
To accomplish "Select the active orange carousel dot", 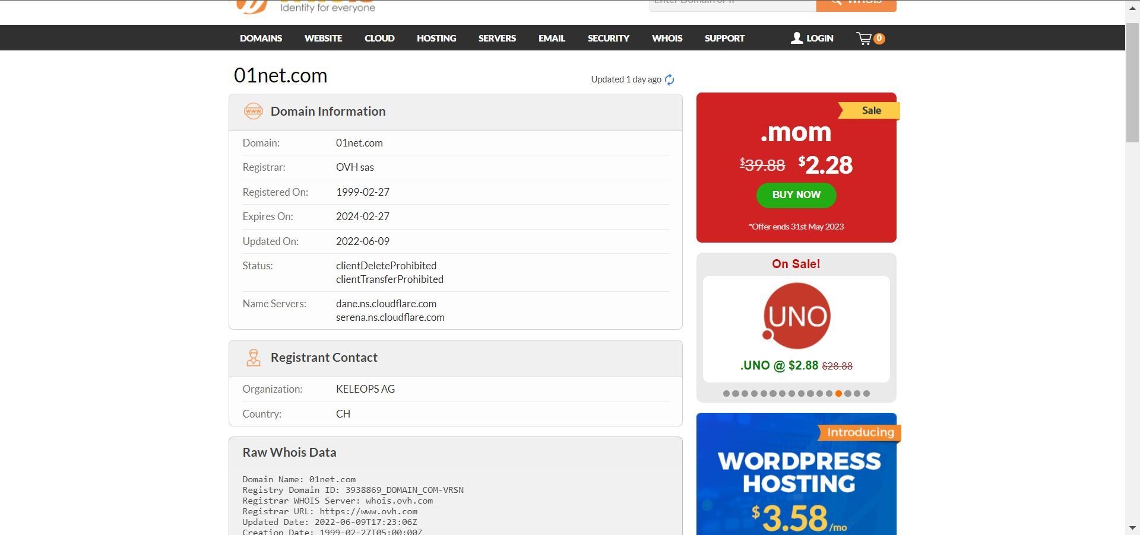I will tap(838, 393).
